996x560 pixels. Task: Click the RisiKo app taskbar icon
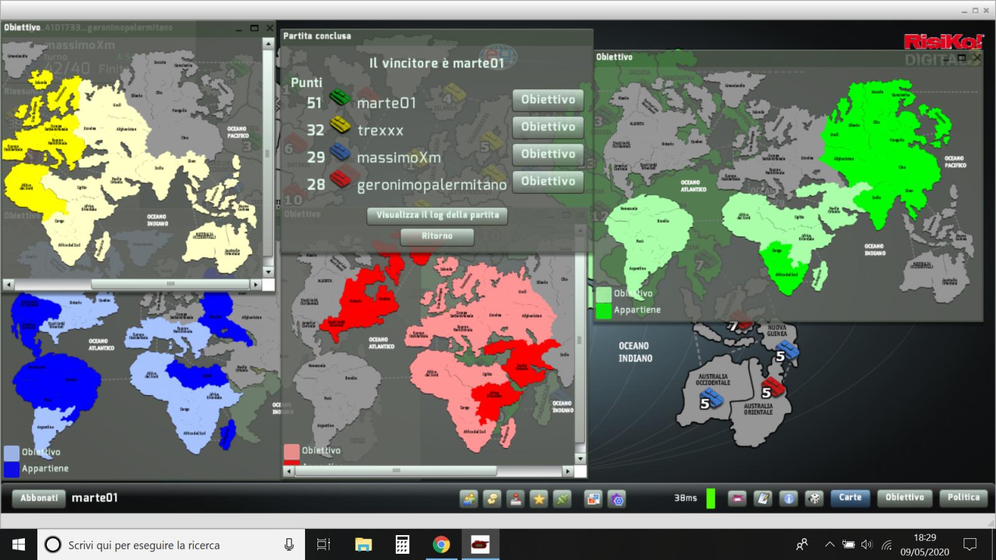[x=480, y=545]
